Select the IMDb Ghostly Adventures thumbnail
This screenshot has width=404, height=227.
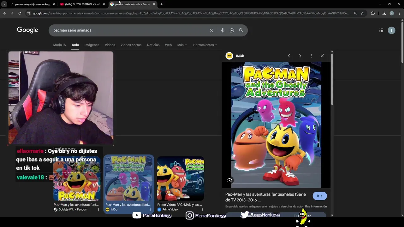pos(129,179)
